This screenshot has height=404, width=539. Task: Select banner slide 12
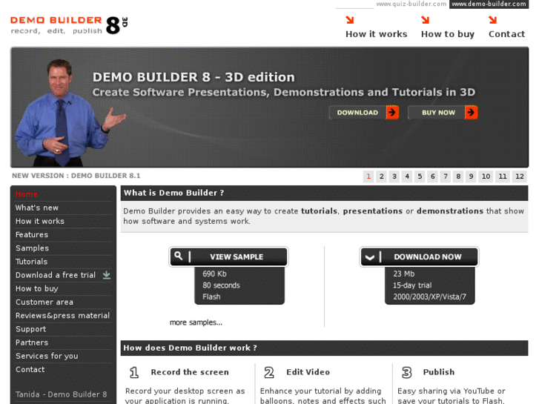pos(520,176)
